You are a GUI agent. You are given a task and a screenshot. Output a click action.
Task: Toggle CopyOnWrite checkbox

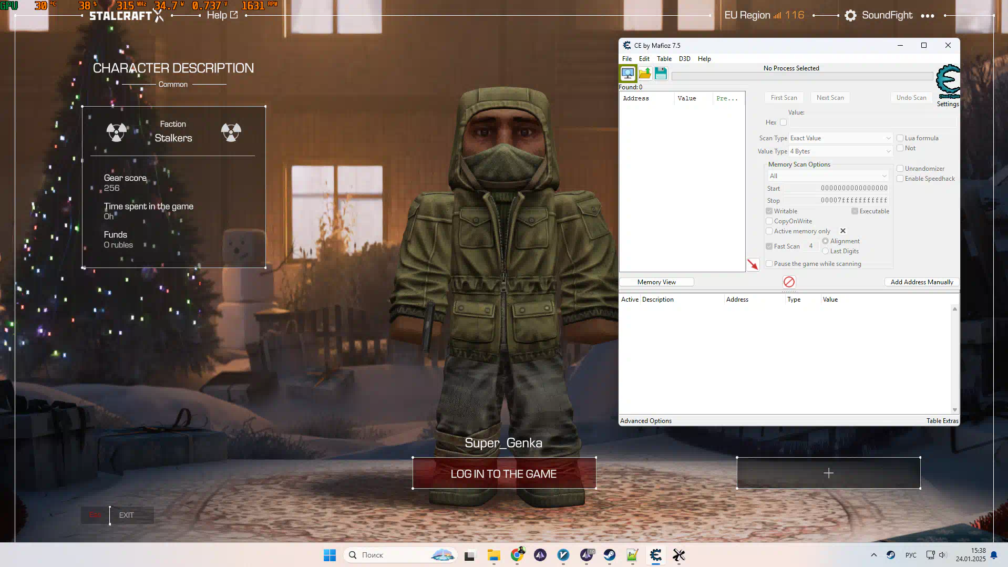(769, 221)
